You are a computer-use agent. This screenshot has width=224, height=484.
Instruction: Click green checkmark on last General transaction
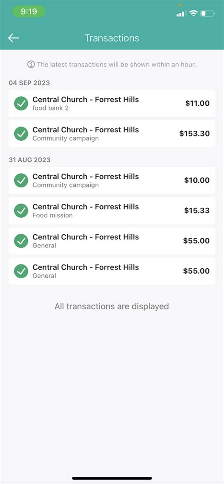21,271
